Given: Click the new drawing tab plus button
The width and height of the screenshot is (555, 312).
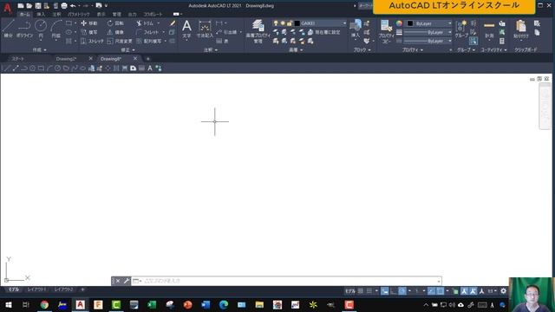Looking at the screenshot, I should [x=148, y=59].
